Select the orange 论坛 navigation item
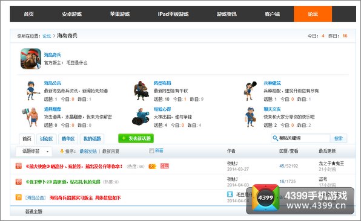The width and height of the screenshot is (361, 221). pyautogui.click(x=313, y=14)
